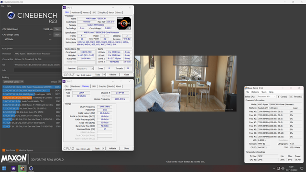Screen dimensions: 306x172
Task: Click the rendered room scene image
Action: [186, 84]
